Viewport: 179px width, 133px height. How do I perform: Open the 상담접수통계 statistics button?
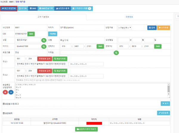[x=63, y=9]
